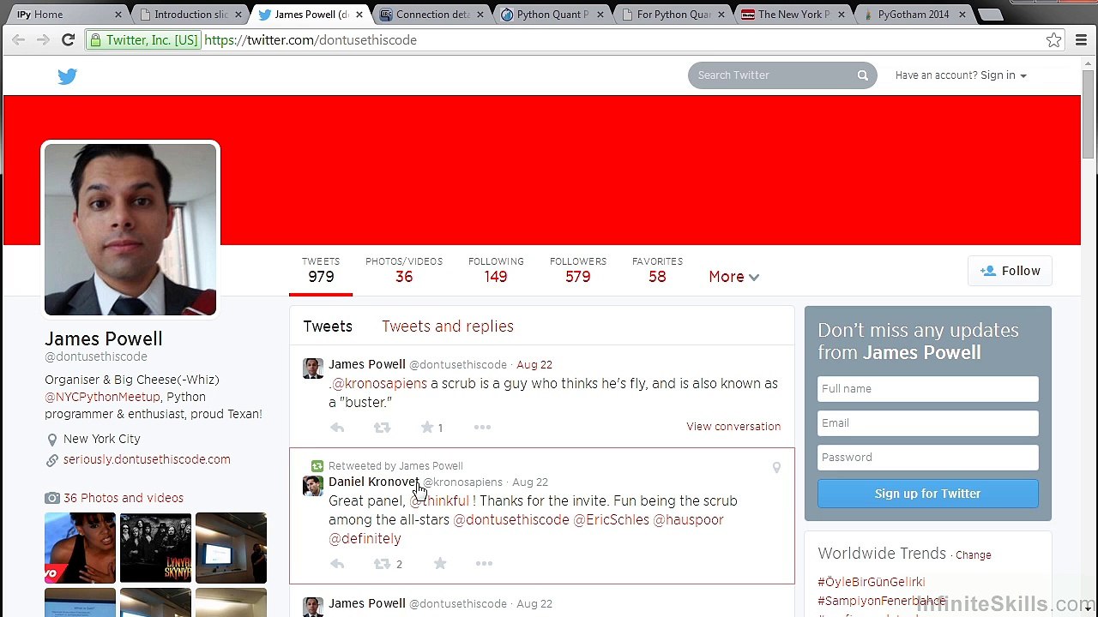
Task: Close the Connection details browser tab
Action: coord(480,15)
